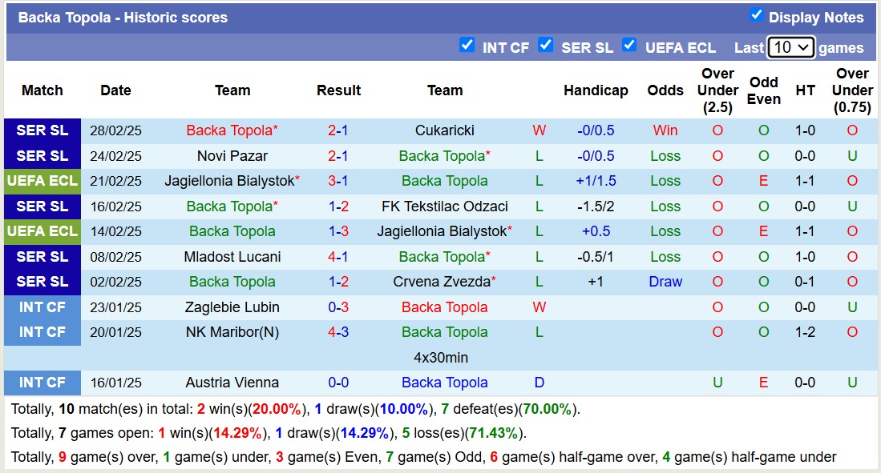This screenshot has width=881, height=473.
Task: Uncheck the SER SL filter checkbox
Action: click(546, 45)
